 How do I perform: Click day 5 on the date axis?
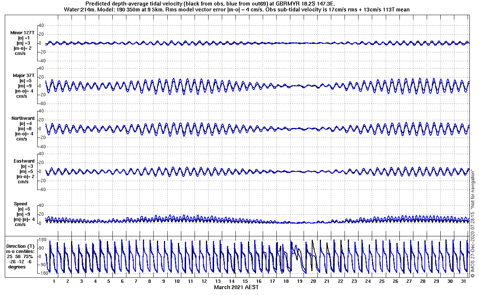[109, 281]
